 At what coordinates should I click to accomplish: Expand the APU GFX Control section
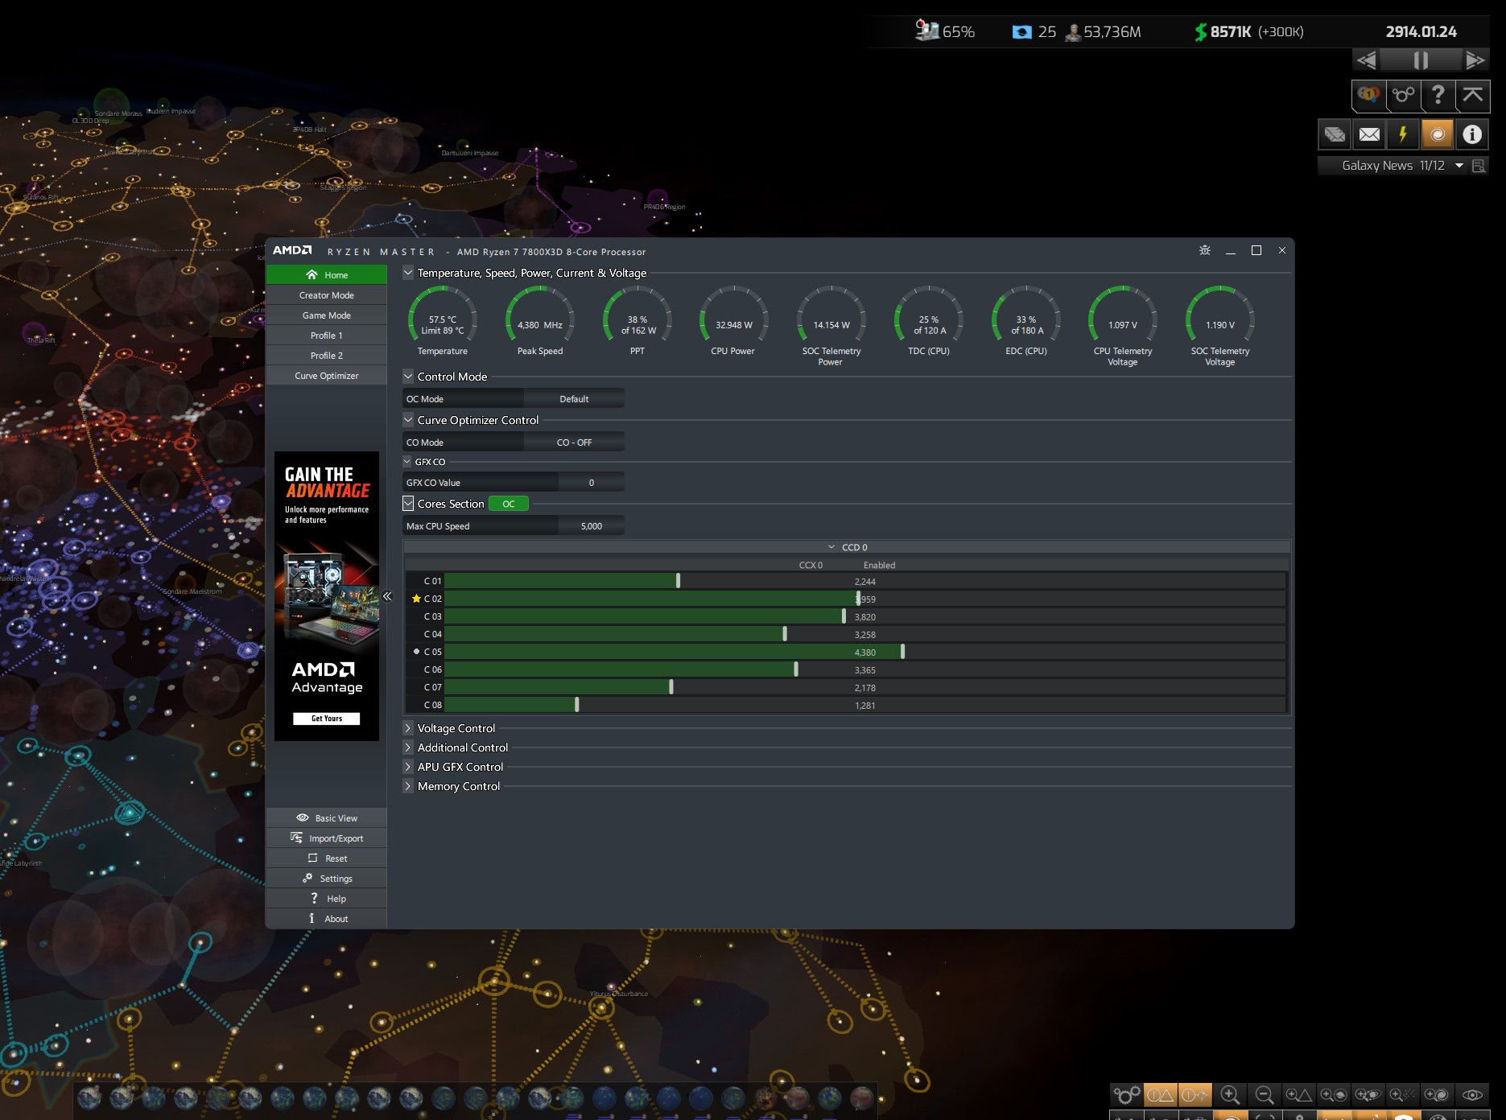(408, 767)
